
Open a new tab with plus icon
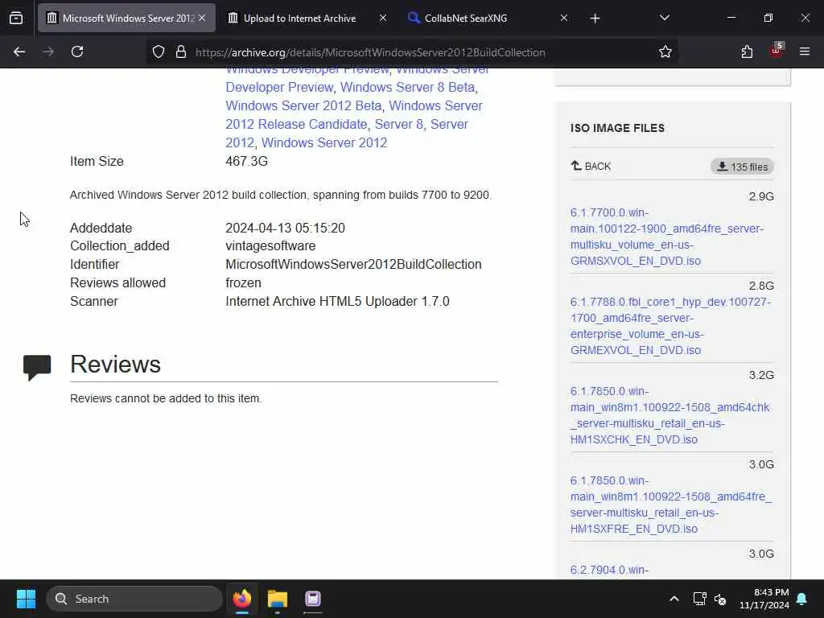tap(595, 19)
